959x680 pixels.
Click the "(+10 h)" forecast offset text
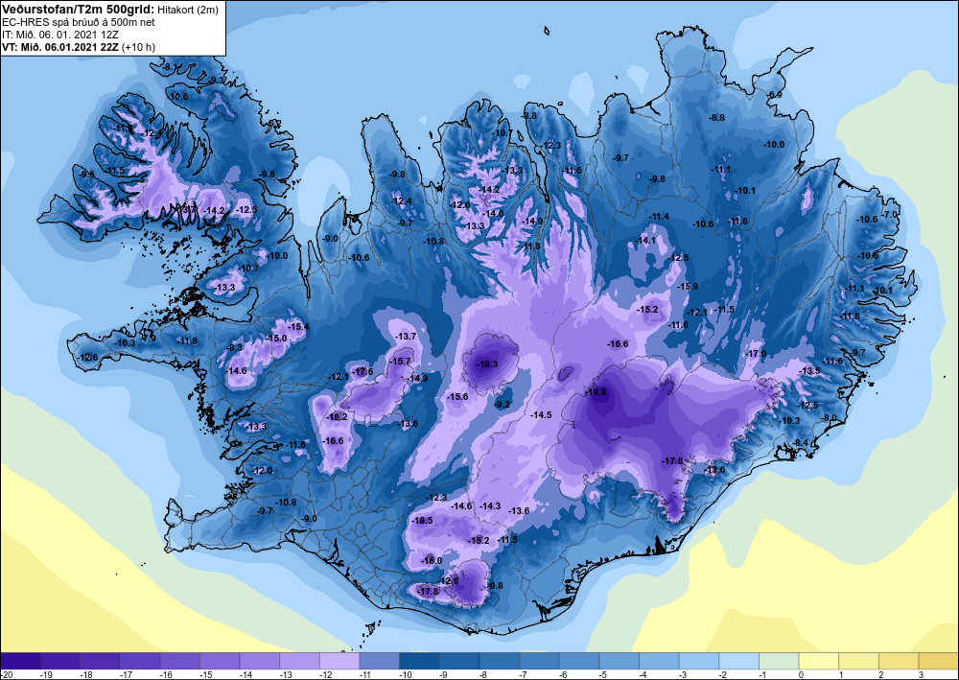tap(138, 47)
